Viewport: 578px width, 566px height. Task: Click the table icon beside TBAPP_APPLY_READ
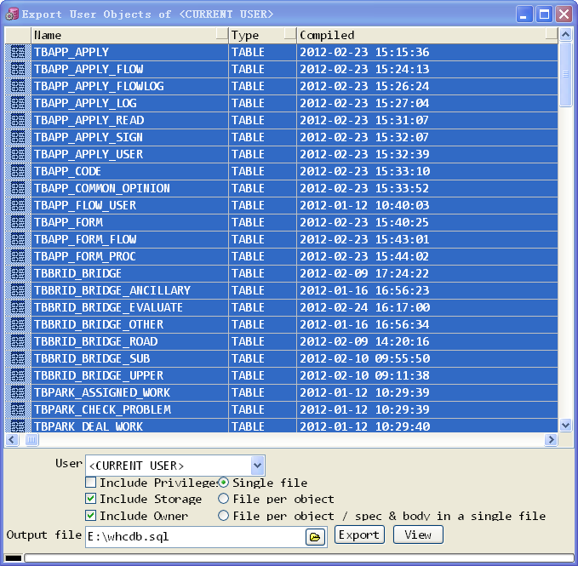click(18, 120)
